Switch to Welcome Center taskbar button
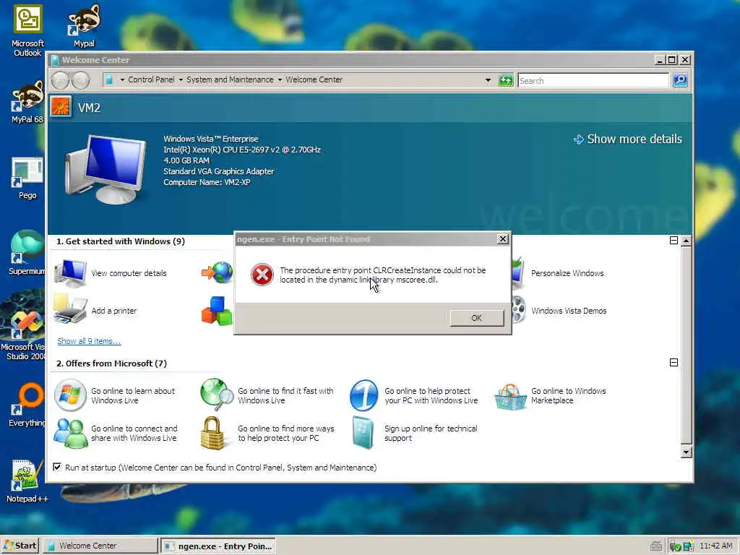 click(x=101, y=546)
